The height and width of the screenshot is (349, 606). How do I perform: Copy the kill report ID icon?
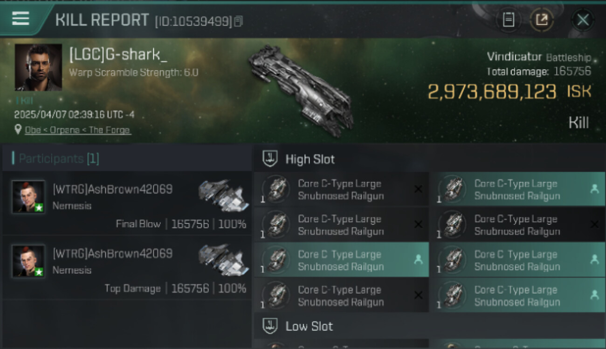(x=238, y=21)
